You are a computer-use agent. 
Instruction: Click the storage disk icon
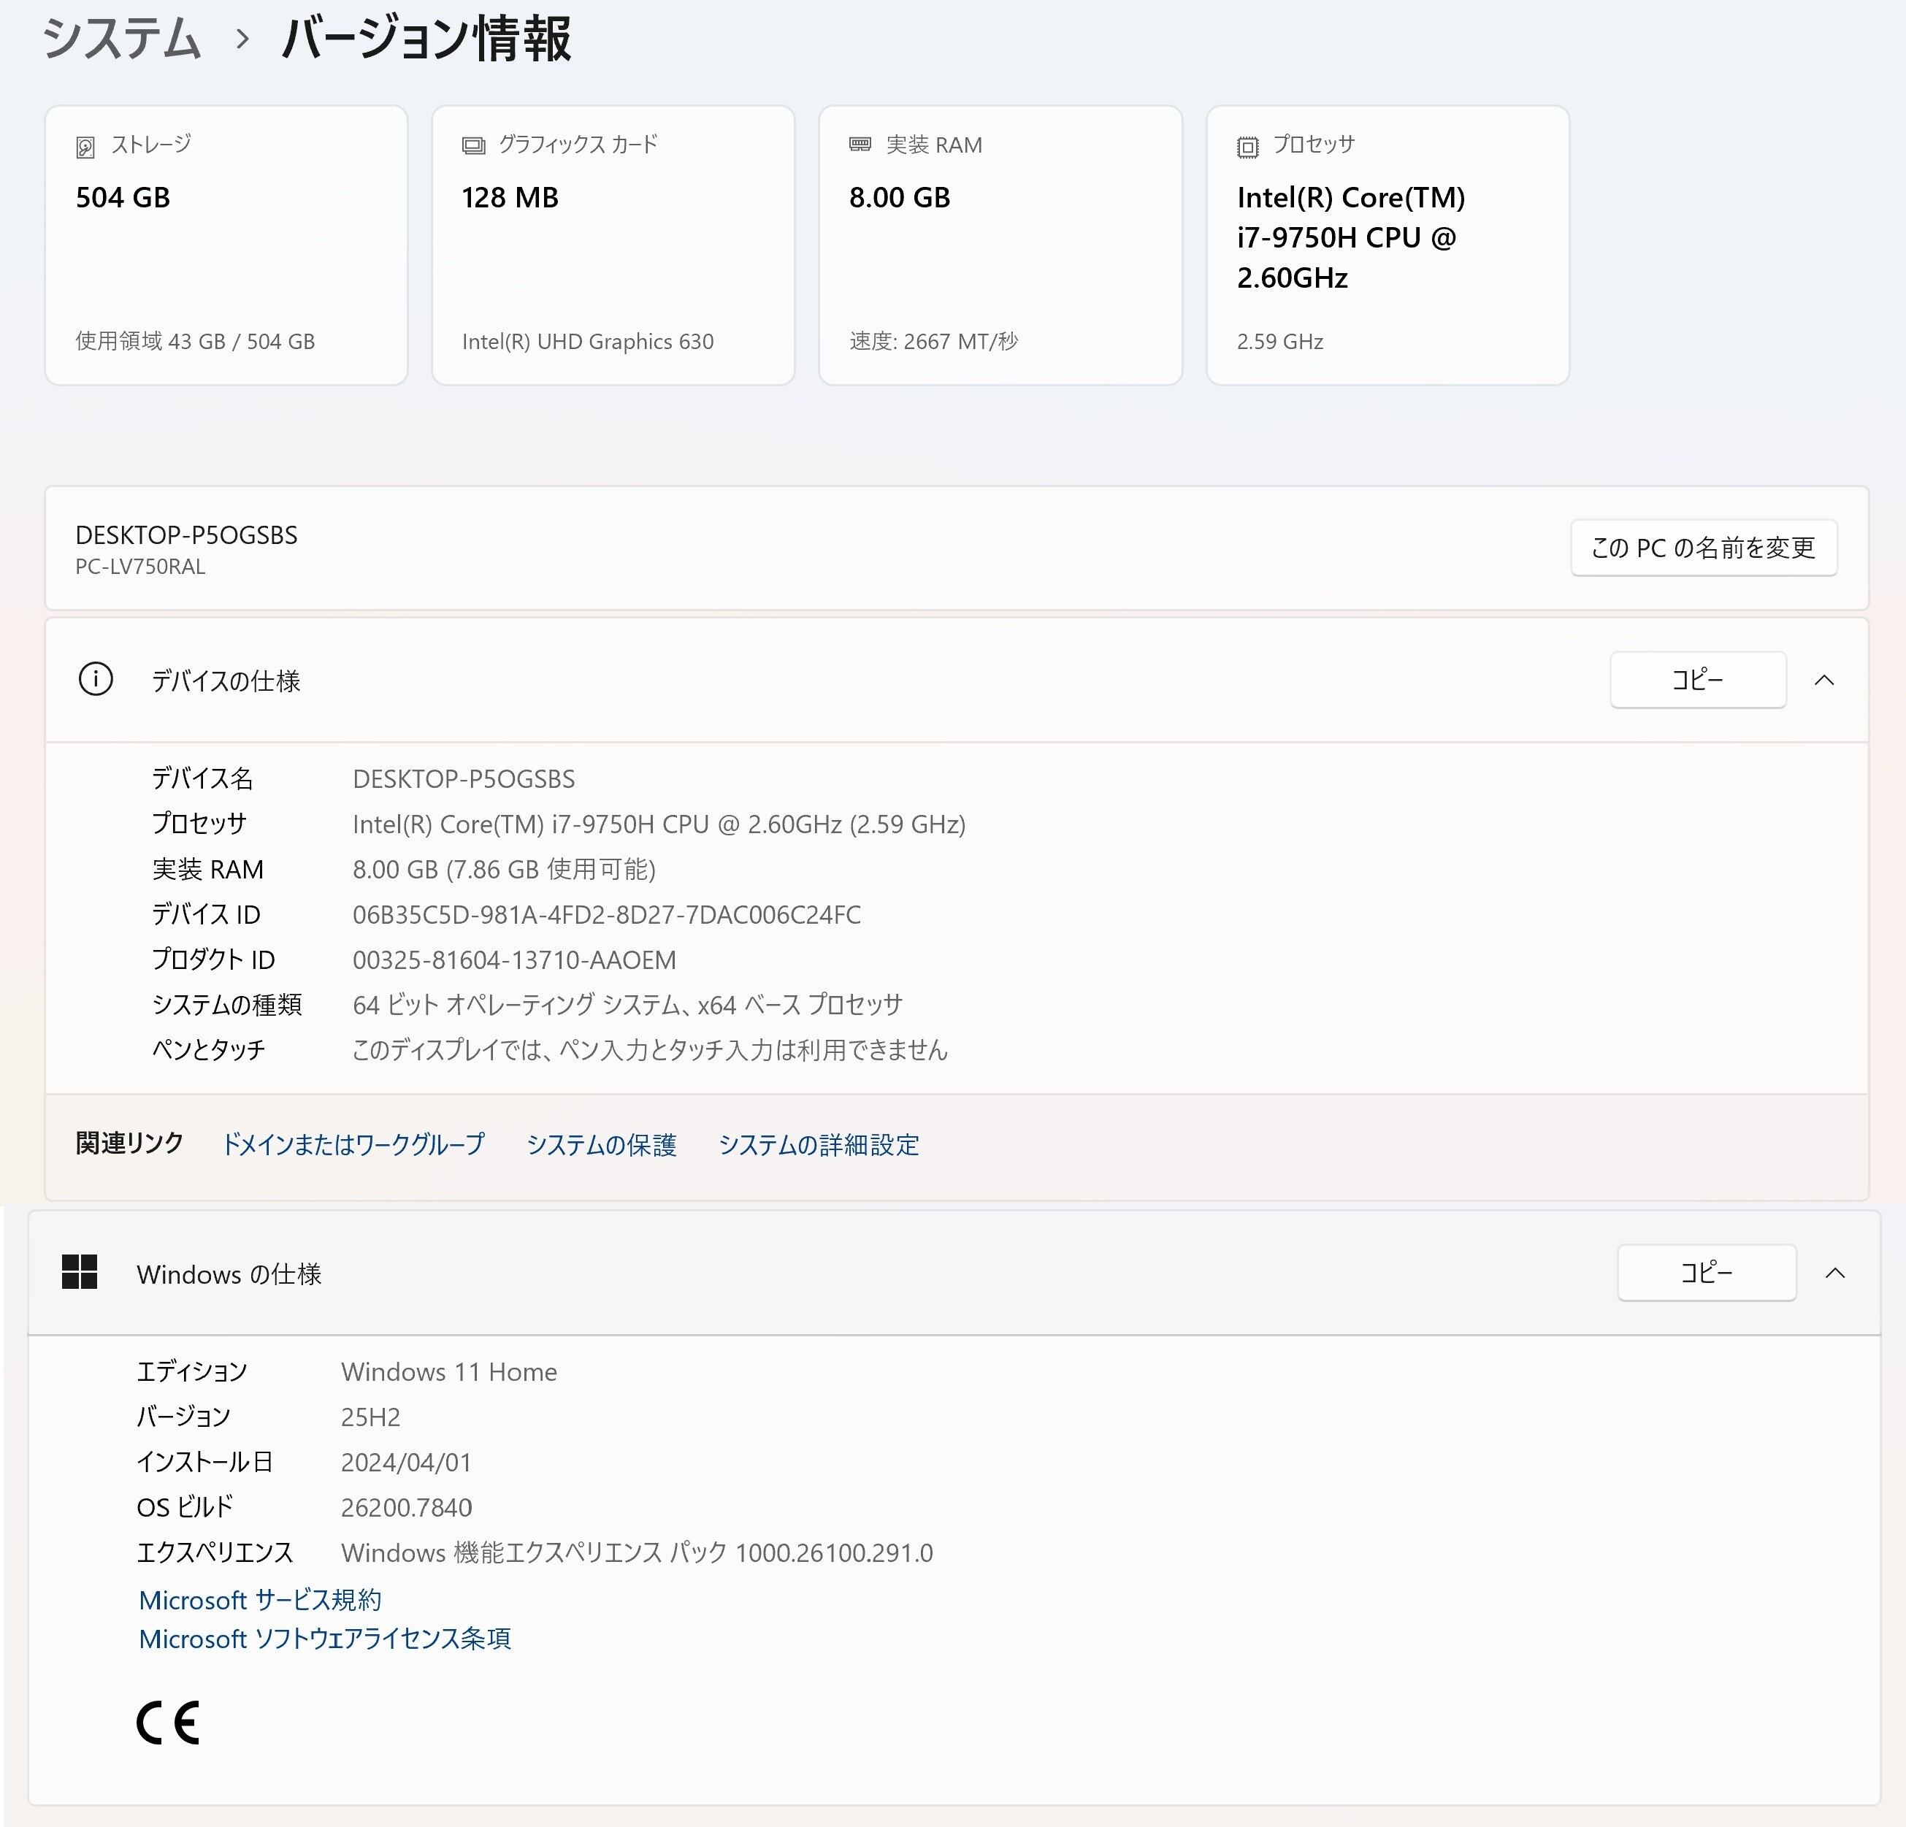[85, 147]
